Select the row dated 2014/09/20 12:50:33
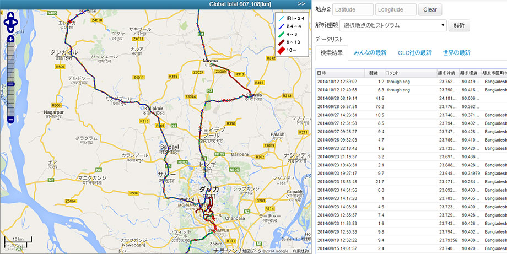 (x=412, y=232)
